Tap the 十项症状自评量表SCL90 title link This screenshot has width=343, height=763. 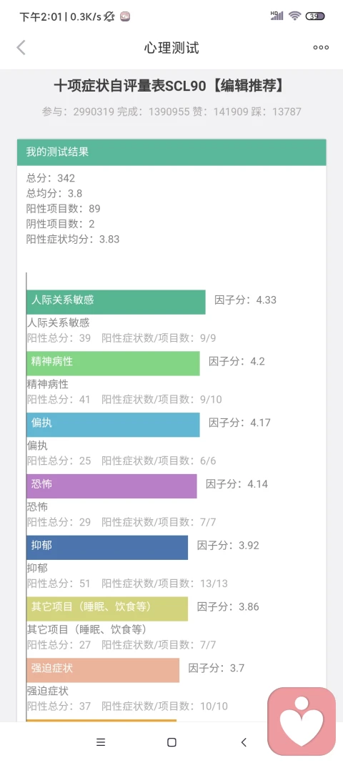(x=169, y=86)
